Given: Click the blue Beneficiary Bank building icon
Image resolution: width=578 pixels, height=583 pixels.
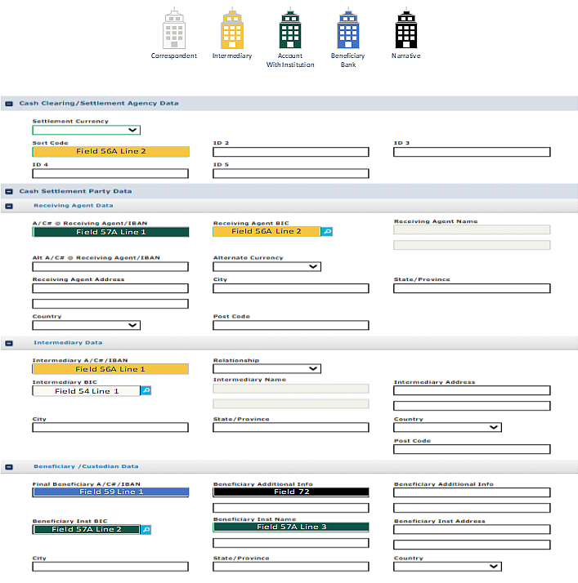Looking at the screenshot, I should (x=348, y=30).
